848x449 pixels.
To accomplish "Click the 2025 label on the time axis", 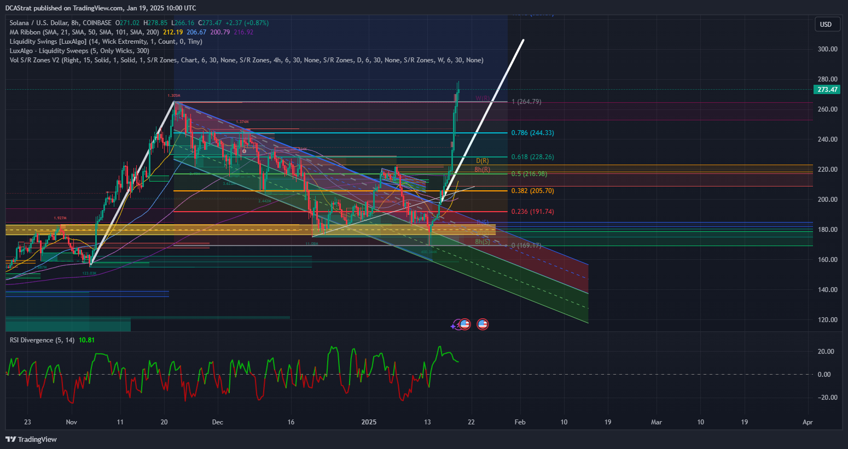I will point(369,422).
